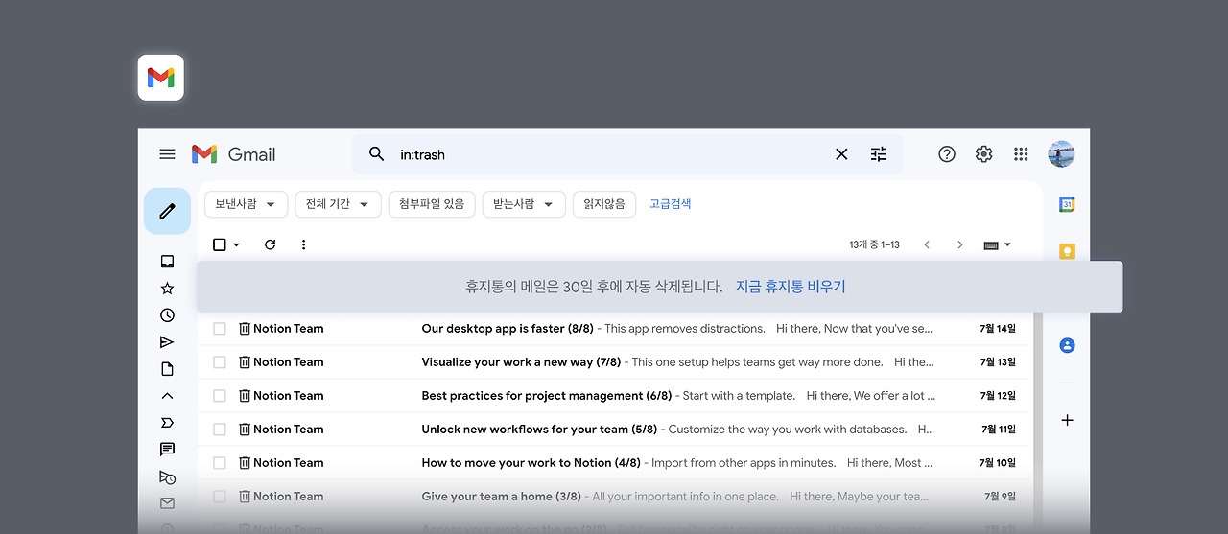Click trash icon on 7월 11일 email row
Image resolution: width=1228 pixels, height=534 pixels.
245,430
